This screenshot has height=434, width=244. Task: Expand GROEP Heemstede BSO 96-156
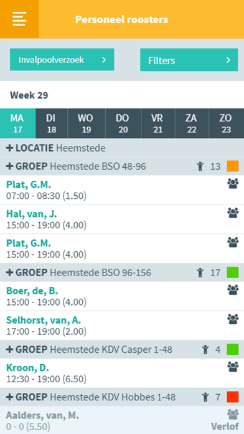[9, 272]
